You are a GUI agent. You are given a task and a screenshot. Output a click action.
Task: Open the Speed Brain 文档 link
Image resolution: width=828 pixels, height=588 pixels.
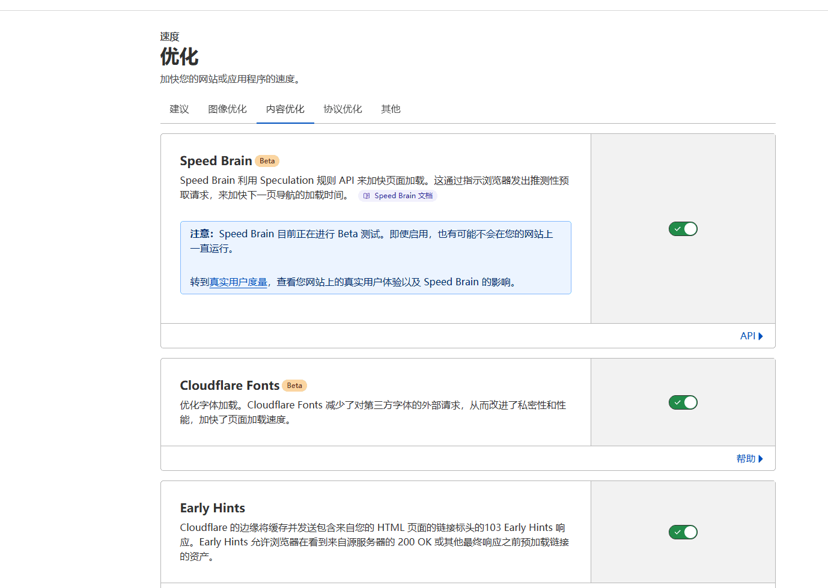coord(398,195)
